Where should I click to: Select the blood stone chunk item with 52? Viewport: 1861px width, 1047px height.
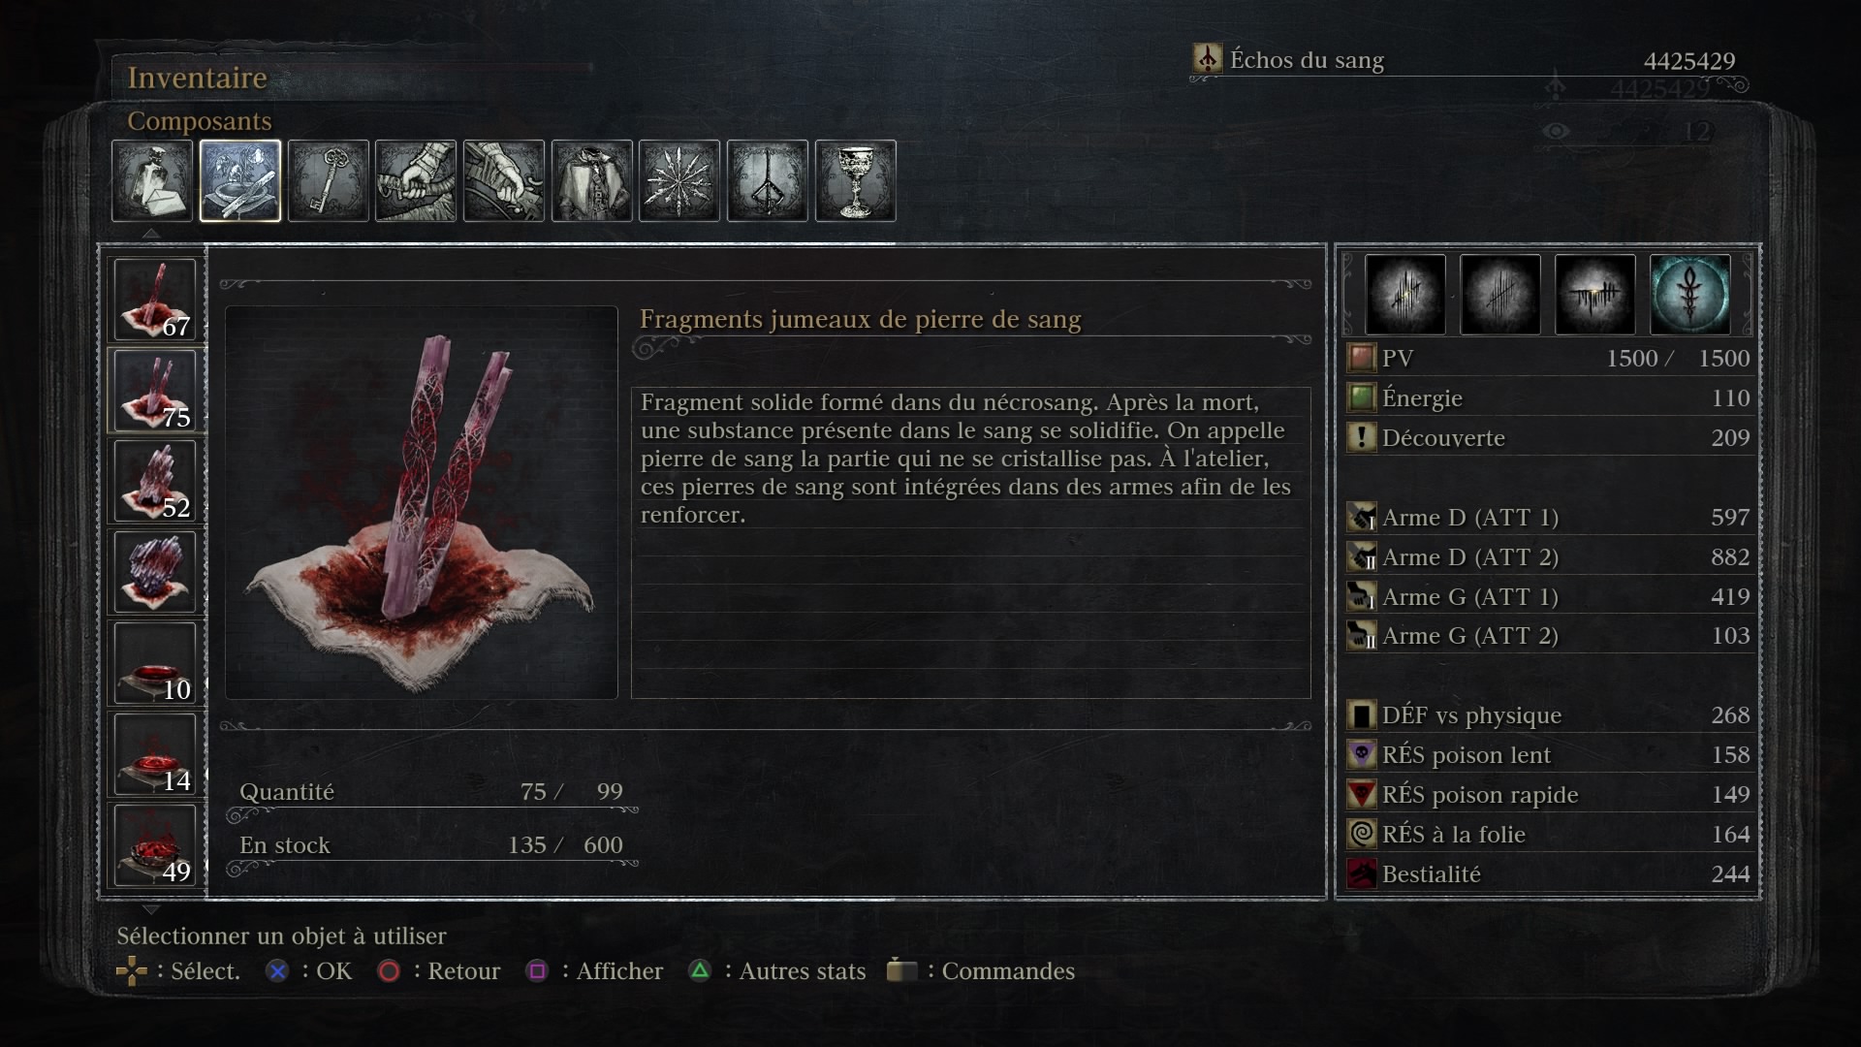[155, 481]
